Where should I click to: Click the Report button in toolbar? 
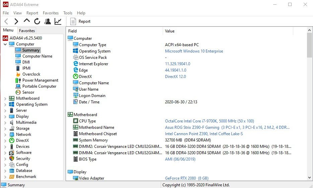coord(80,21)
